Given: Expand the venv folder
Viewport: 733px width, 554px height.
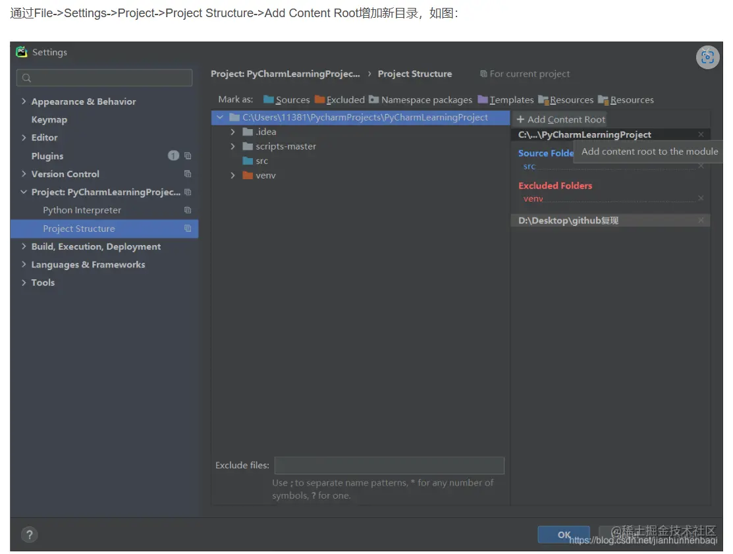Looking at the screenshot, I should pyautogui.click(x=232, y=175).
